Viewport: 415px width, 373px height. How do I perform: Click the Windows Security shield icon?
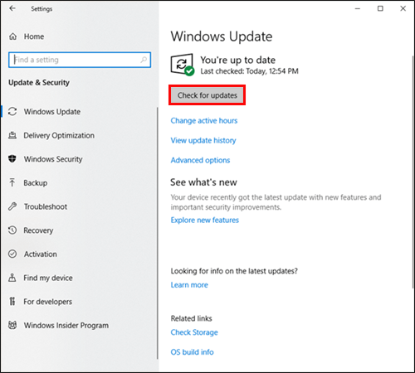[12, 159]
